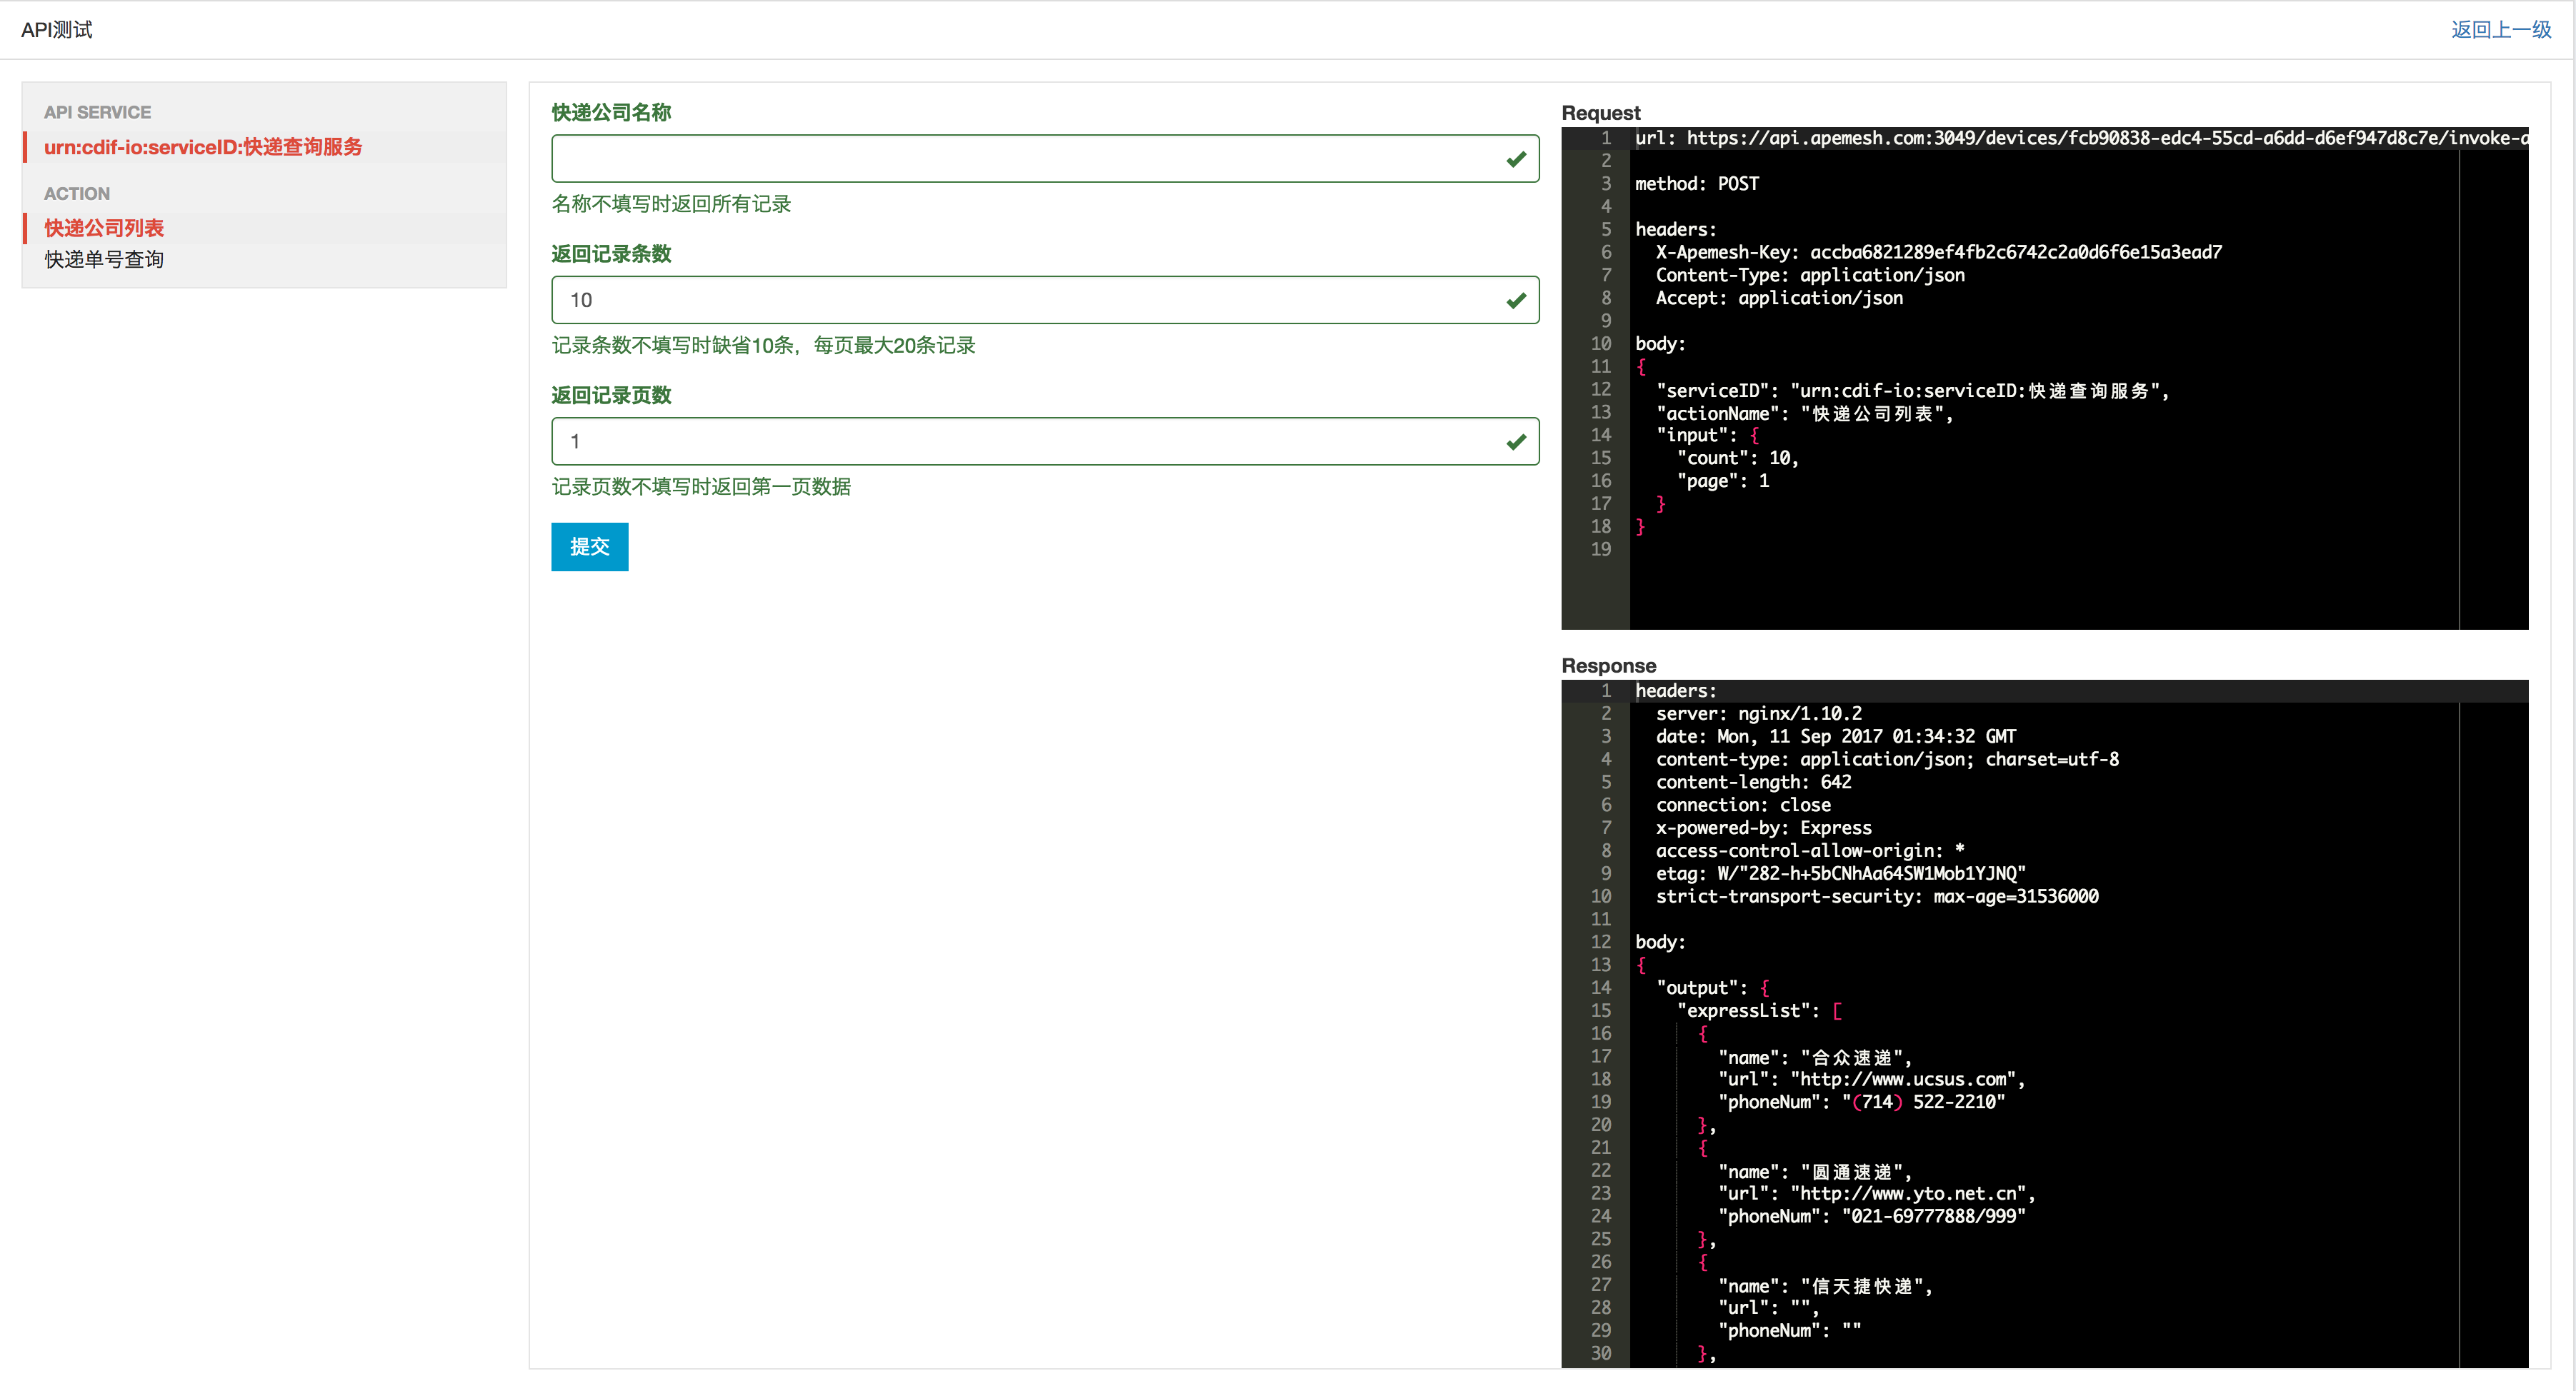Screen dimensions: 2576x1391
Task: Click the response date header line
Action: [x=1836, y=736]
